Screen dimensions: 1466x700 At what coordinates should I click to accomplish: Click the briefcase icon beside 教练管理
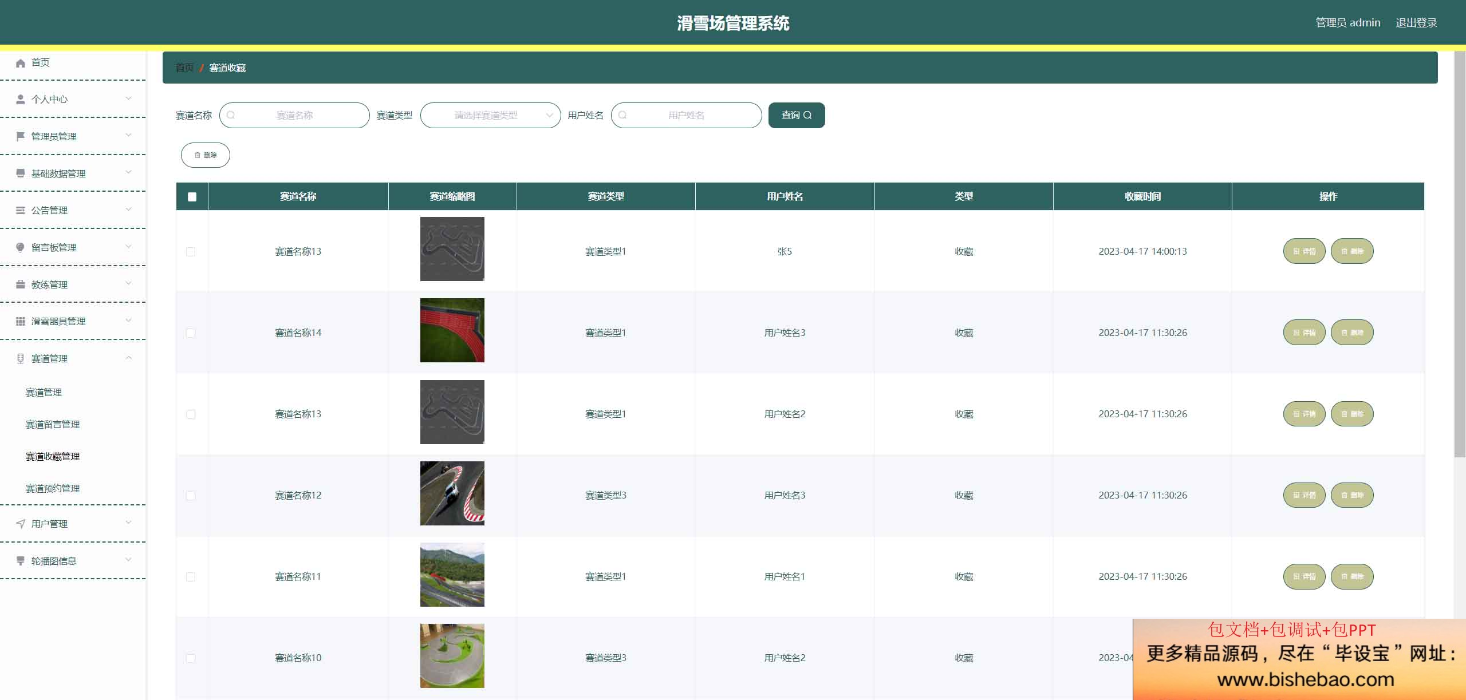(21, 284)
